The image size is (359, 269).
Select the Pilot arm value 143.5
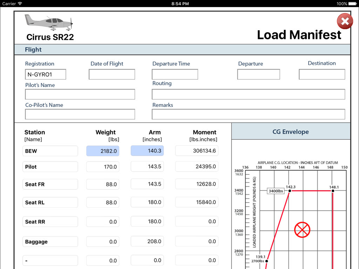[147, 166]
